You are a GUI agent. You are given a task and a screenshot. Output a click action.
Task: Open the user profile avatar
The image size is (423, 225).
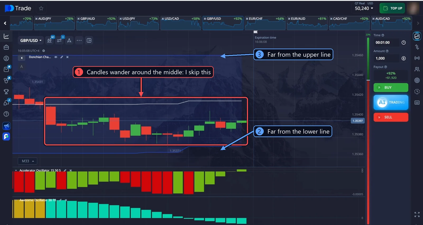click(x=413, y=8)
